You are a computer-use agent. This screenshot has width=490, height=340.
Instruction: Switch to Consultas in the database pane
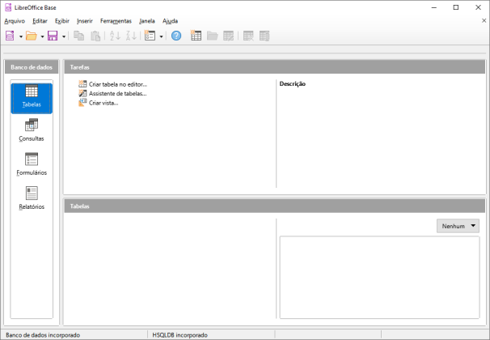pyautogui.click(x=32, y=130)
